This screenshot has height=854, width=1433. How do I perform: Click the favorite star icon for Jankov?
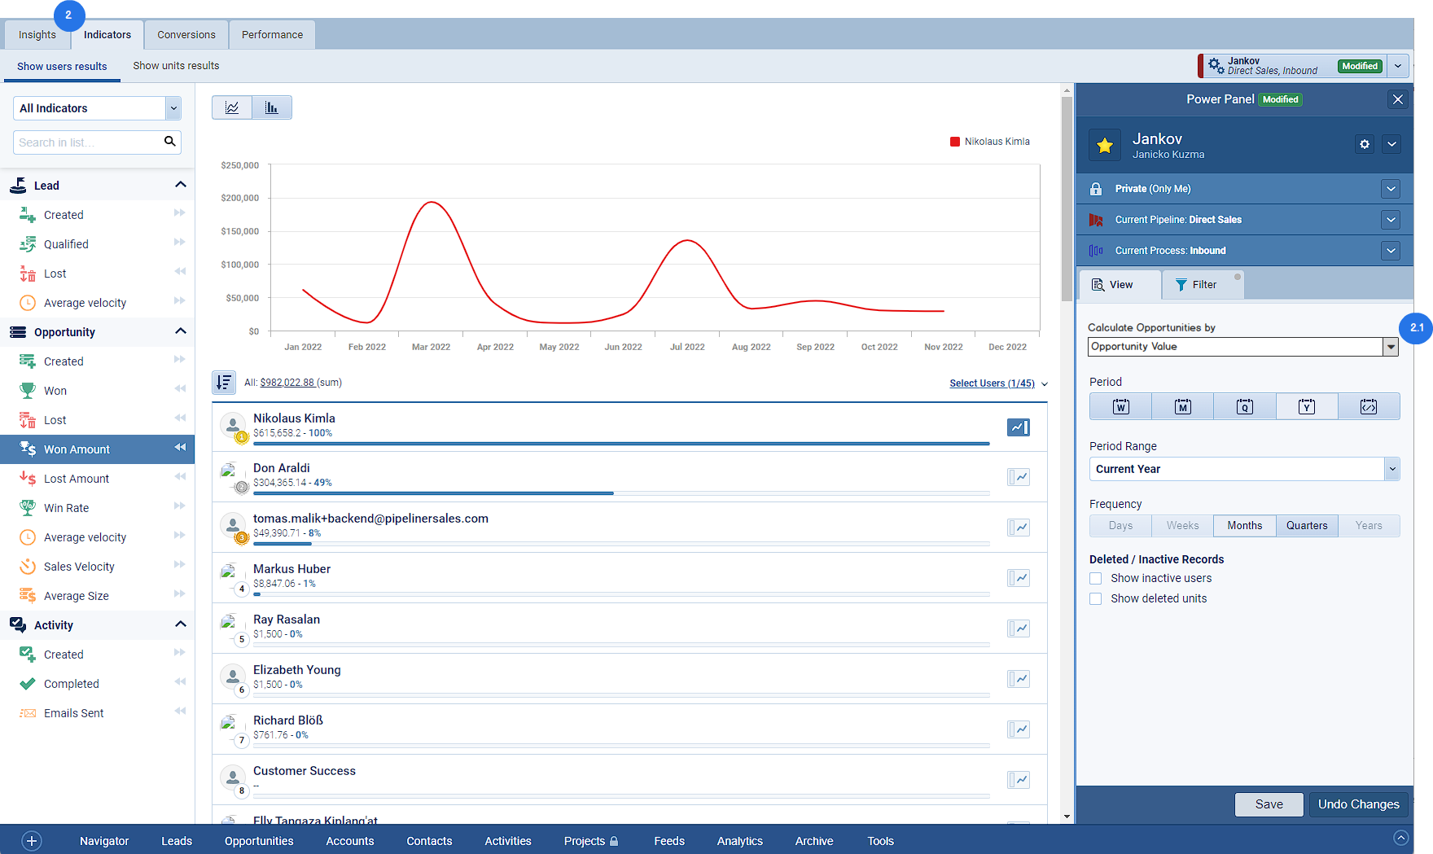coord(1105,145)
